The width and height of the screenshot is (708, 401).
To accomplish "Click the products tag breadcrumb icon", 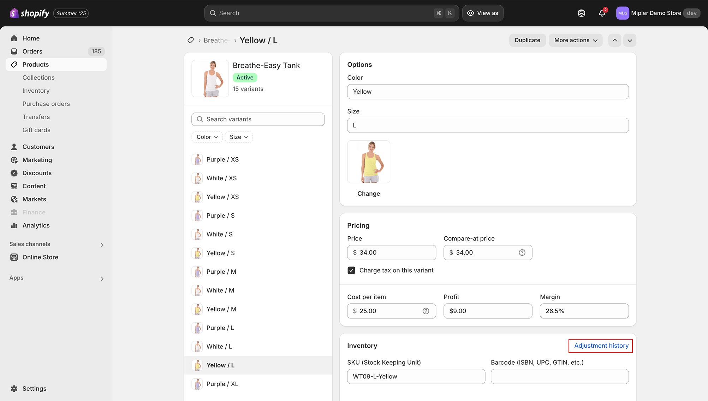I will (x=191, y=40).
